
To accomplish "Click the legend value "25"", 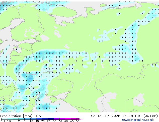I will click(49, 121).
